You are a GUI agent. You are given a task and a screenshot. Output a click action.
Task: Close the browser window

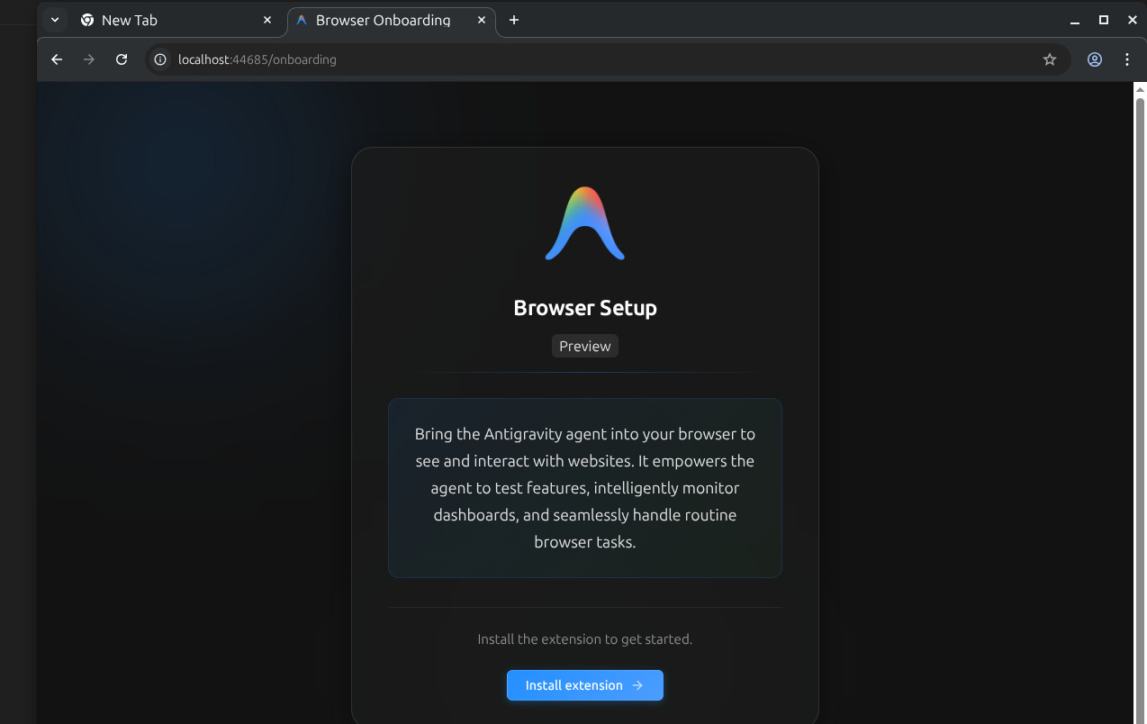[1133, 20]
